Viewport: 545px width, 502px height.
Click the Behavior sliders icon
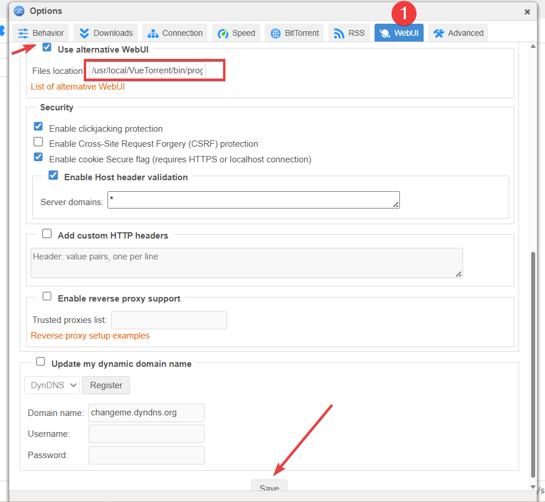(x=23, y=34)
